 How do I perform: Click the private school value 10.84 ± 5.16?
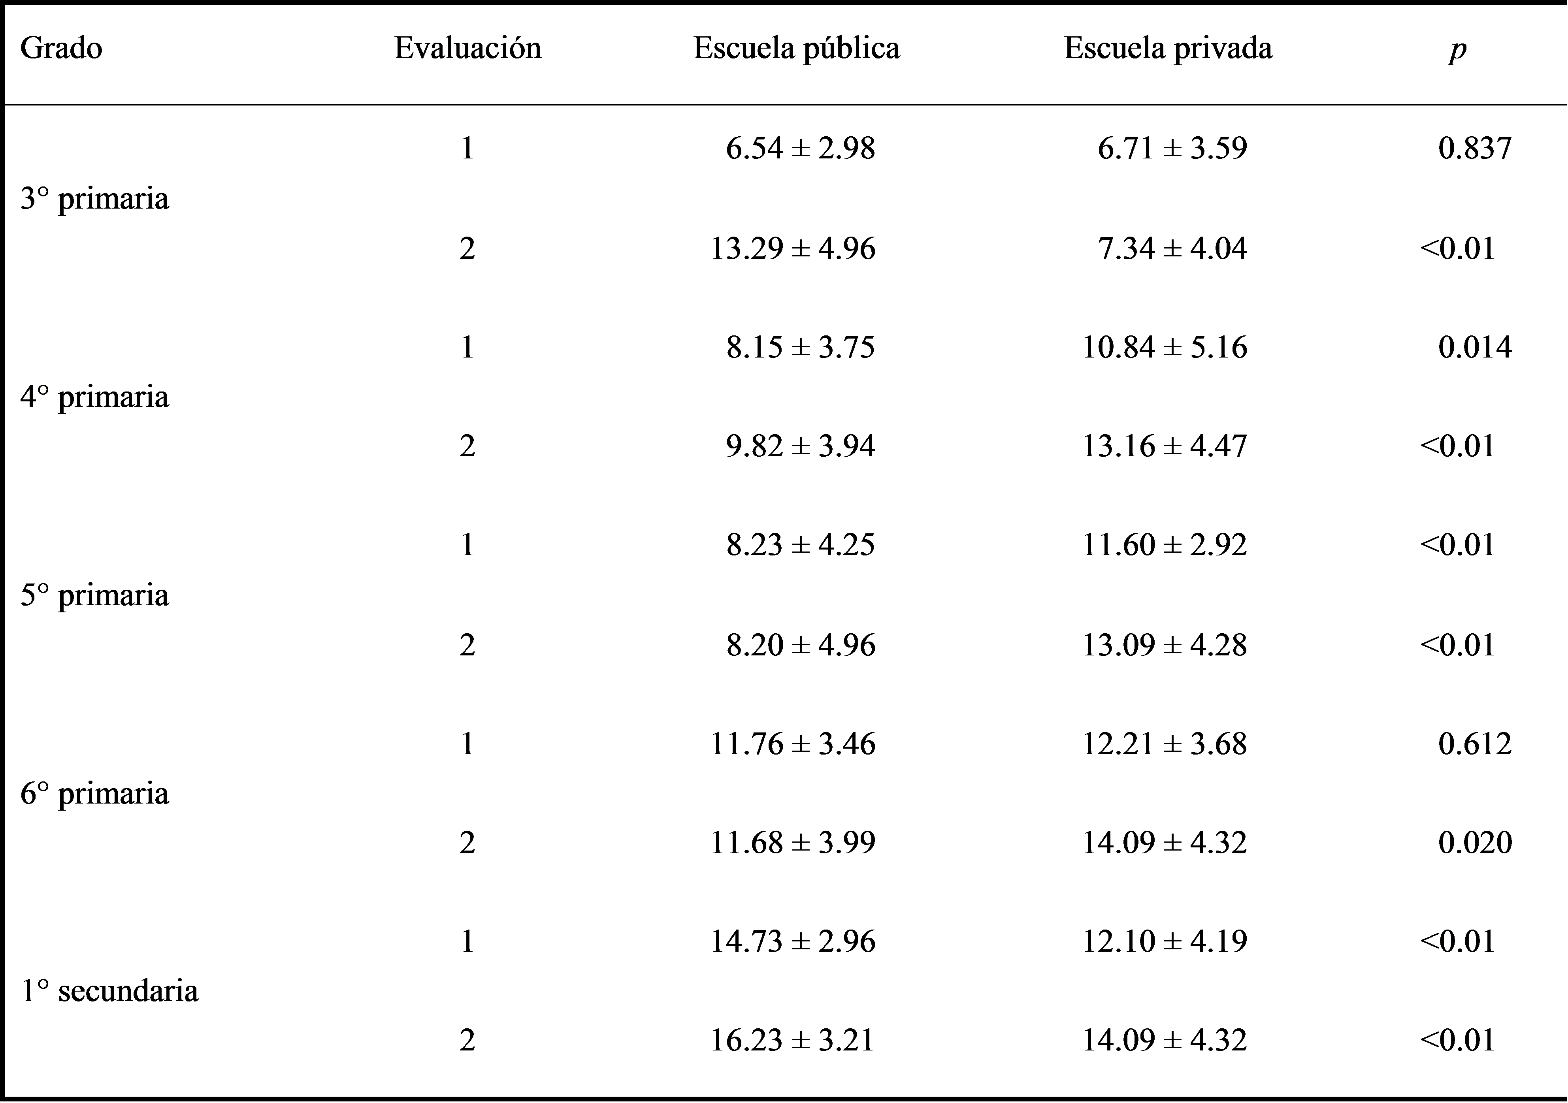[1165, 347]
